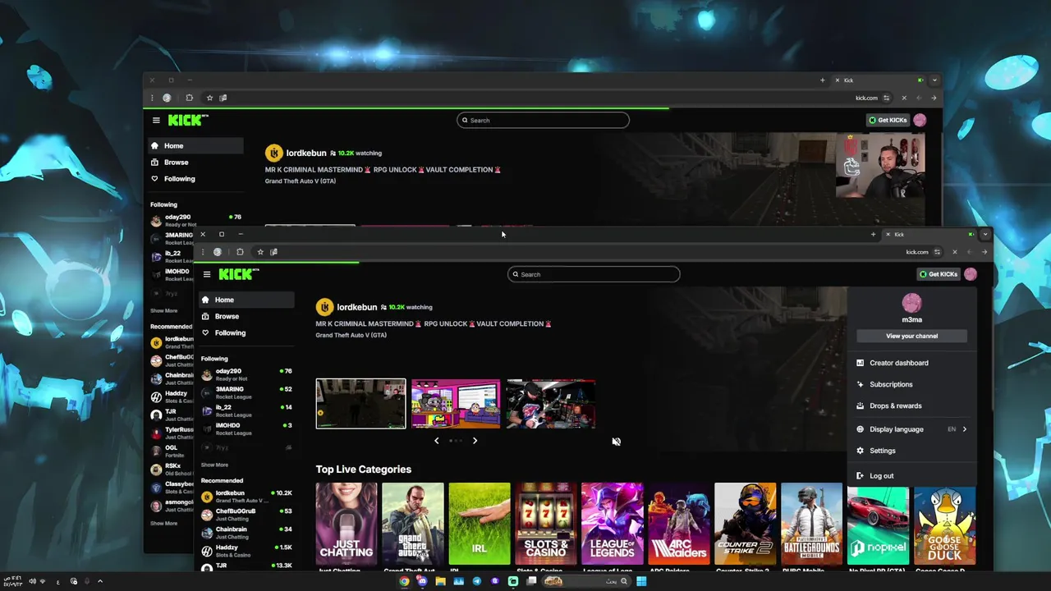The width and height of the screenshot is (1051, 591).
Task: Open Chainbrain in front Recommended list
Action: pos(246,533)
